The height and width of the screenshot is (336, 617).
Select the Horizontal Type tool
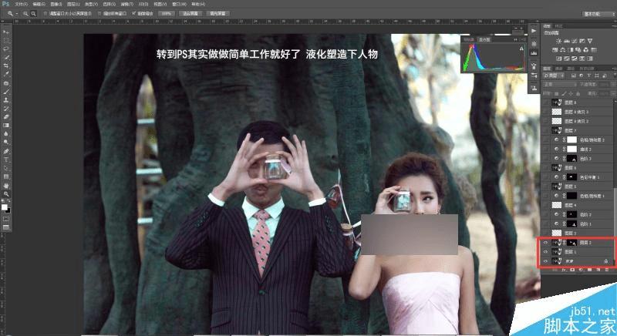[x=6, y=160]
